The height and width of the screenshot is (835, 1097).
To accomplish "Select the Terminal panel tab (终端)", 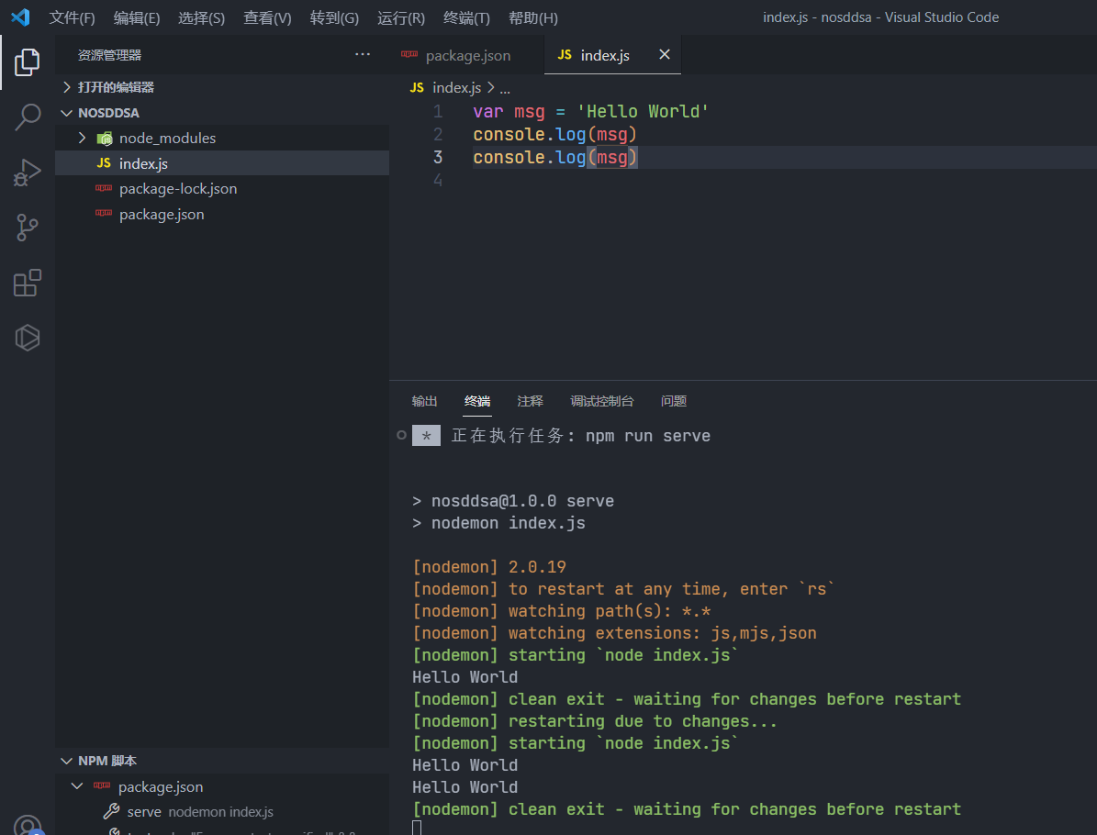I will (x=477, y=401).
